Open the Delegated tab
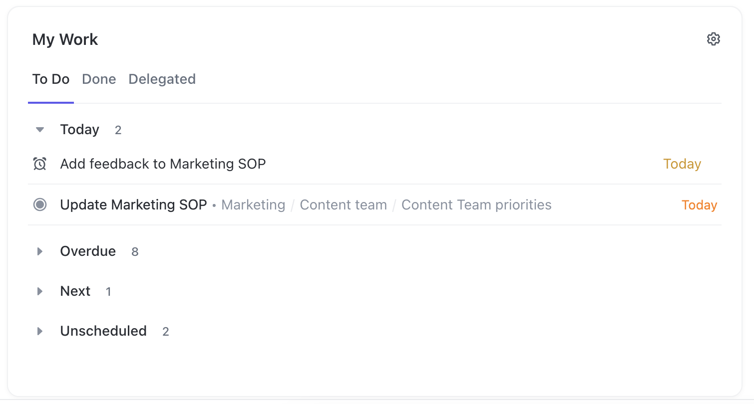This screenshot has height=404, width=754. pos(162,79)
